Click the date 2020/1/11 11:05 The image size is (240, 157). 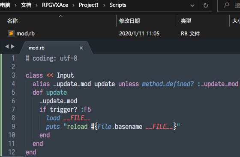(139, 34)
